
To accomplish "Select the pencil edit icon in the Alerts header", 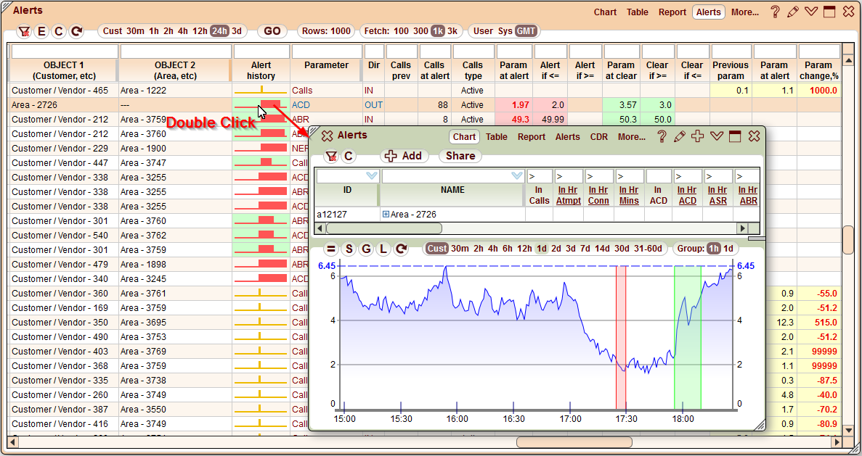I will coord(794,12).
